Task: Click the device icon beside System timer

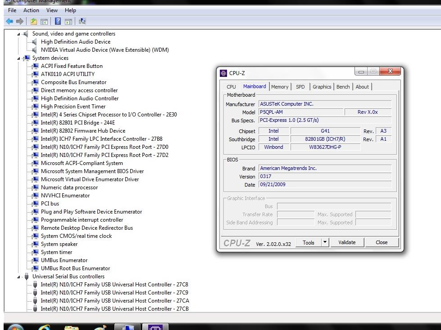Action: click(35, 252)
